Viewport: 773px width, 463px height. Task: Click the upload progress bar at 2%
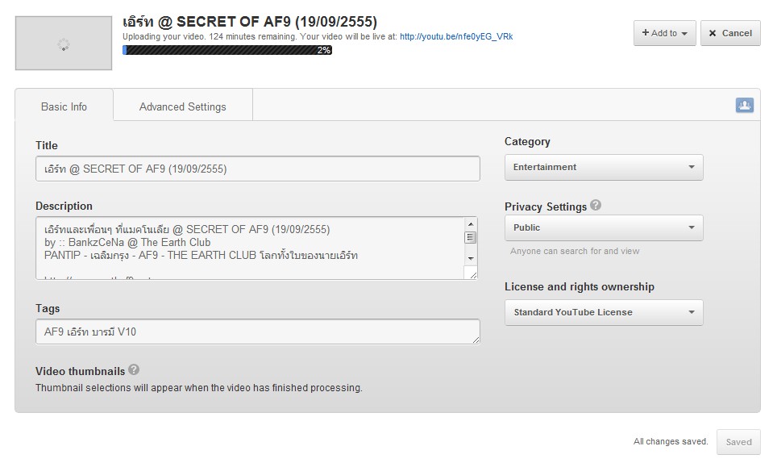(227, 50)
